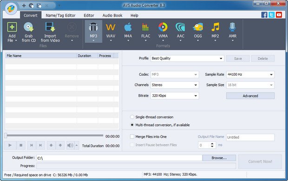Select the OGG format icon
The image size is (288, 181).
coord(198,27)
